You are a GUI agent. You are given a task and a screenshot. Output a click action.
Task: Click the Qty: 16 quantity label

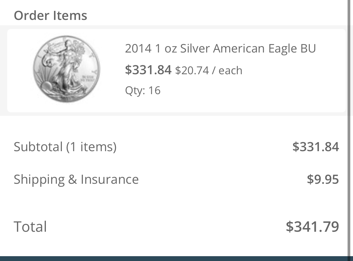coord(143,90)
